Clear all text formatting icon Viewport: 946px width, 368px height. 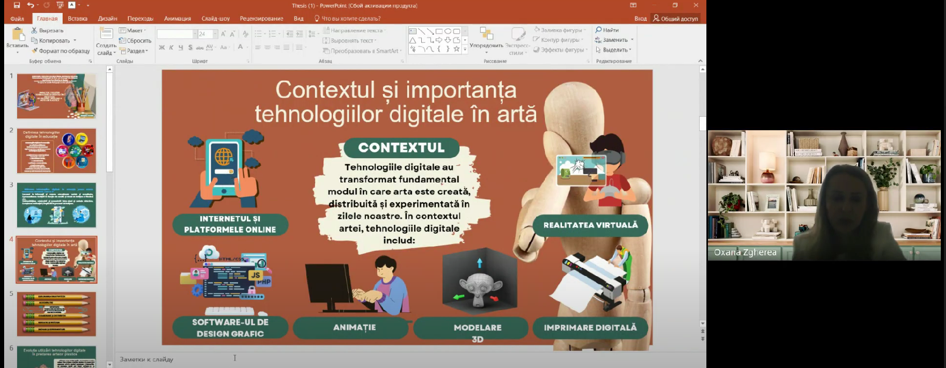(245, 34)
